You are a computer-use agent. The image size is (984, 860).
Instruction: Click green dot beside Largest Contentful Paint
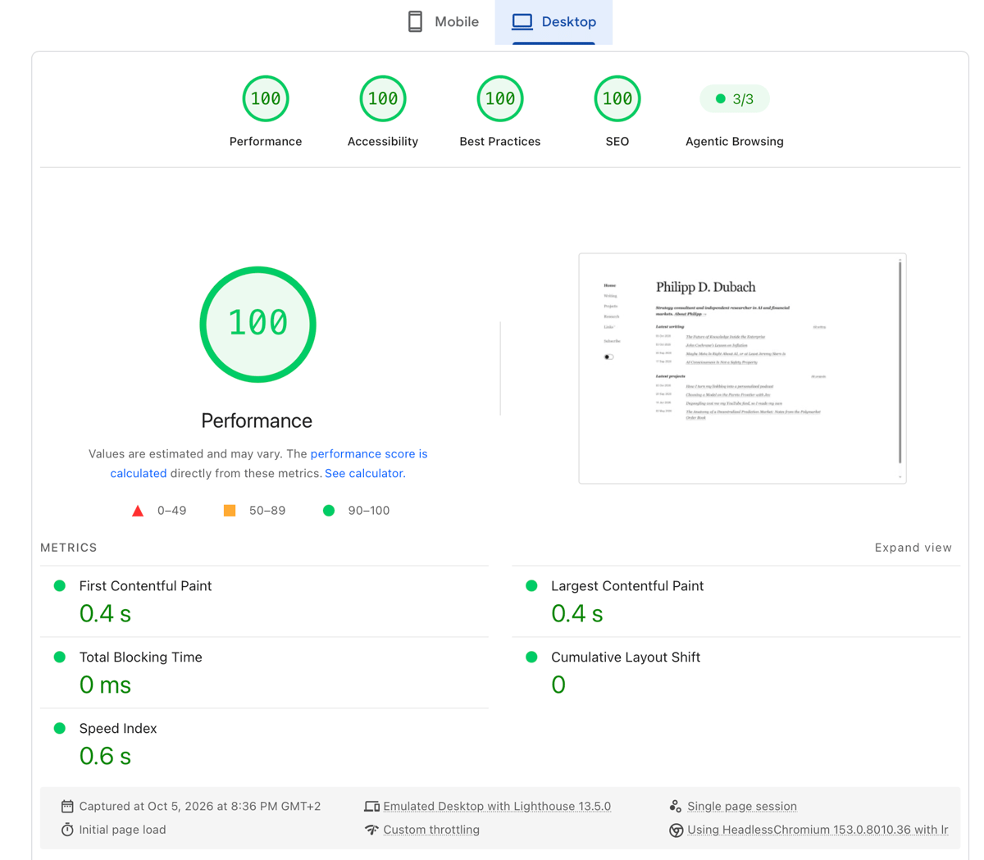[531, 586]
